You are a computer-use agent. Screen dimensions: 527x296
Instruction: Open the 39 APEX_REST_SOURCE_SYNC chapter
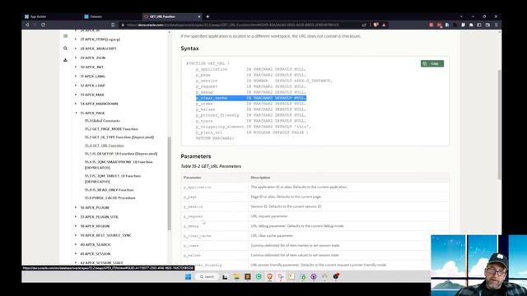105,235
